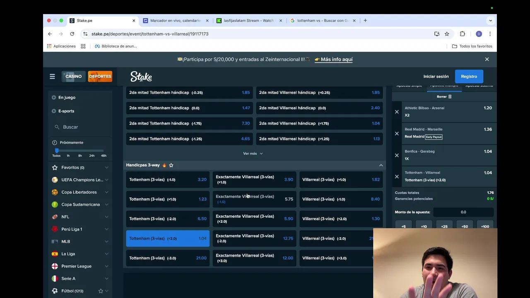Open the En juego live section
530x298 pixels.
click(x=67, y=98)
